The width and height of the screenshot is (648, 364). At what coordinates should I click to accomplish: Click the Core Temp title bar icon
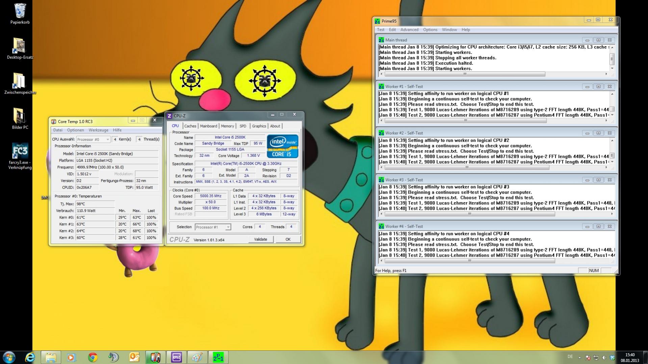click(x=53, y=121)
